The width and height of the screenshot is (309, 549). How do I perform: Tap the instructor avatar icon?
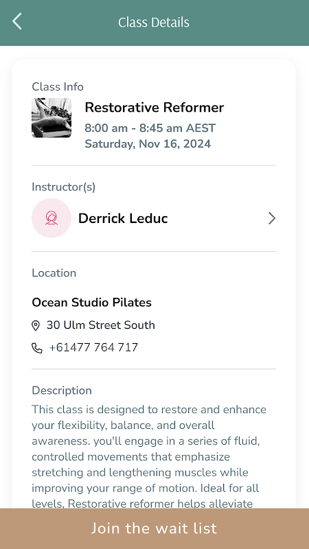(x=51, y=218)
